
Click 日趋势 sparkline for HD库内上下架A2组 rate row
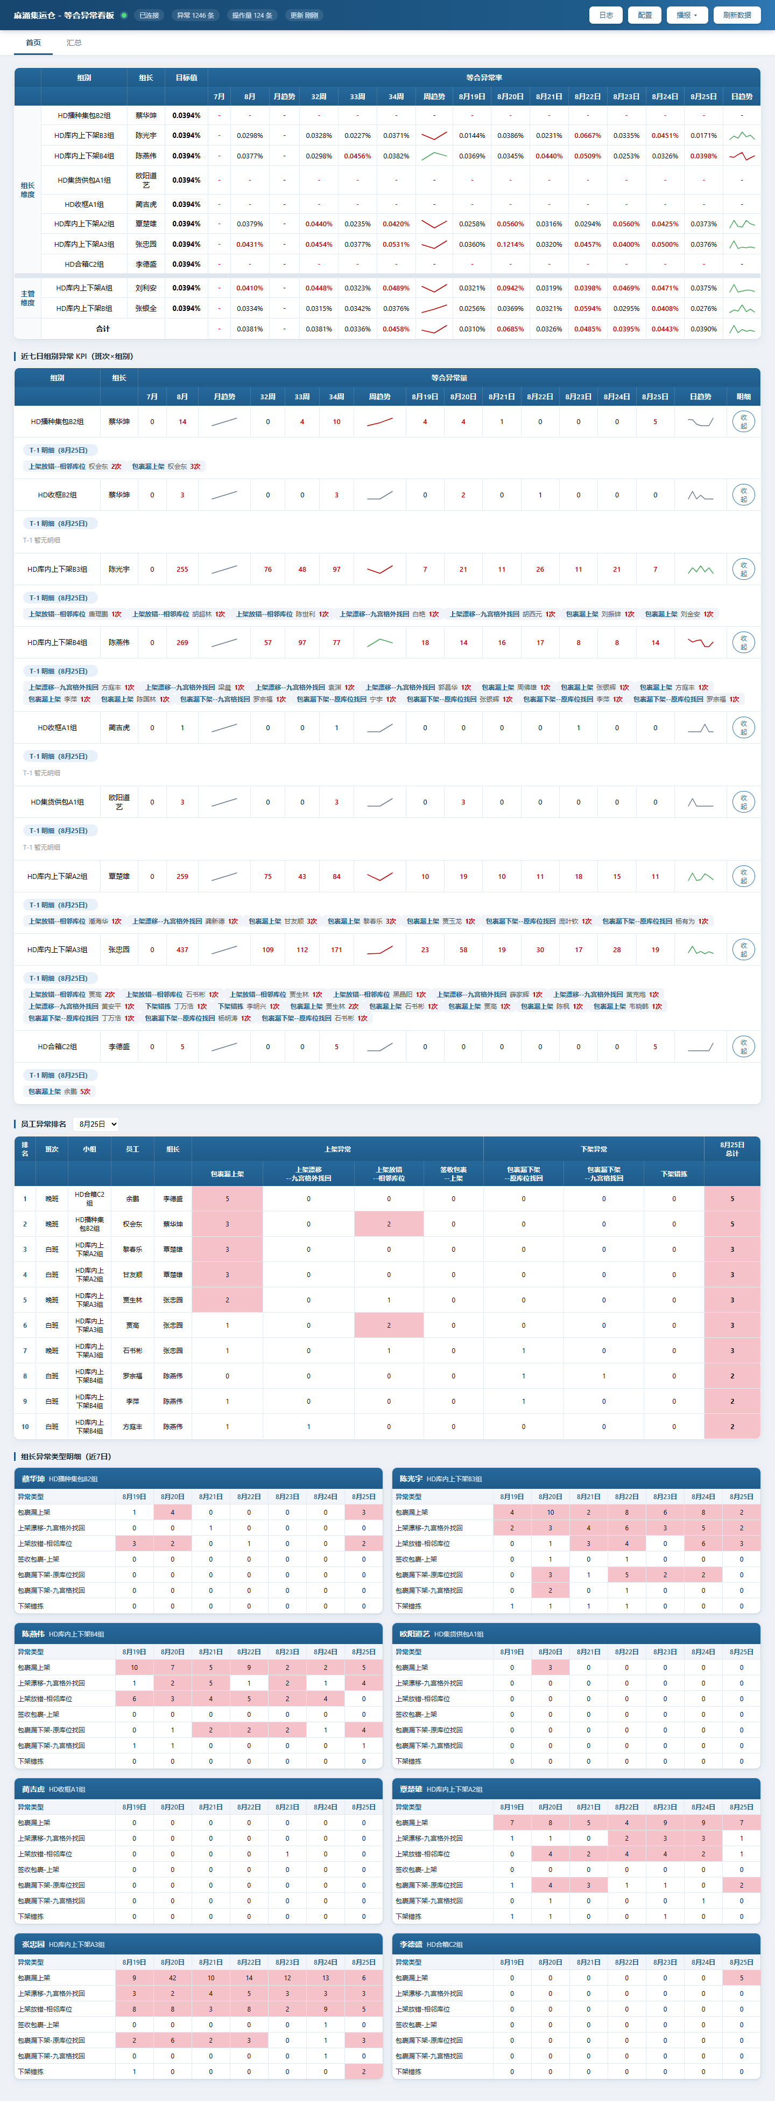(742, 224)
